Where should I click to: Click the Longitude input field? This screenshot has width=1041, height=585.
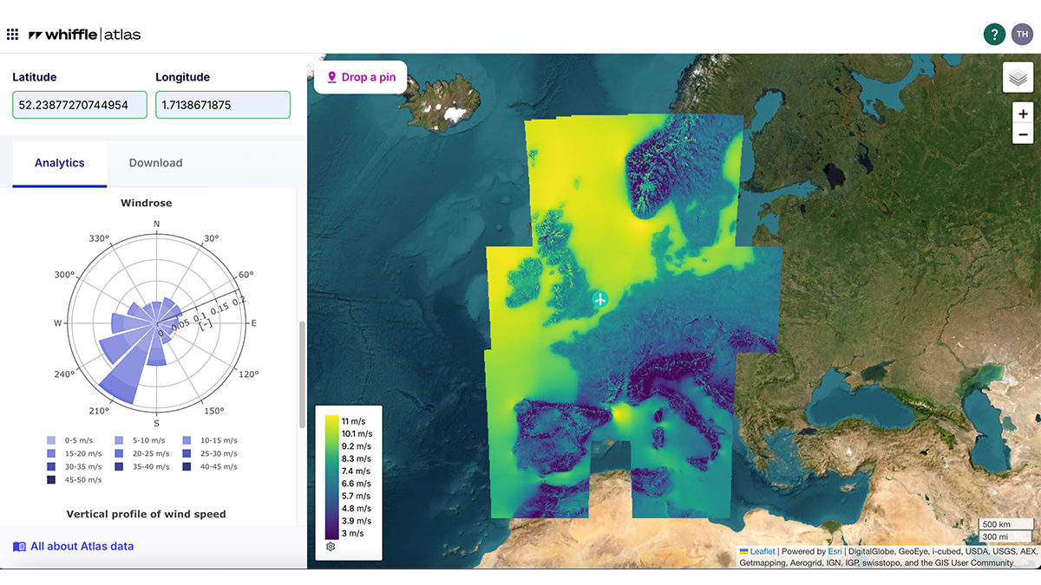tap(223, 105)
